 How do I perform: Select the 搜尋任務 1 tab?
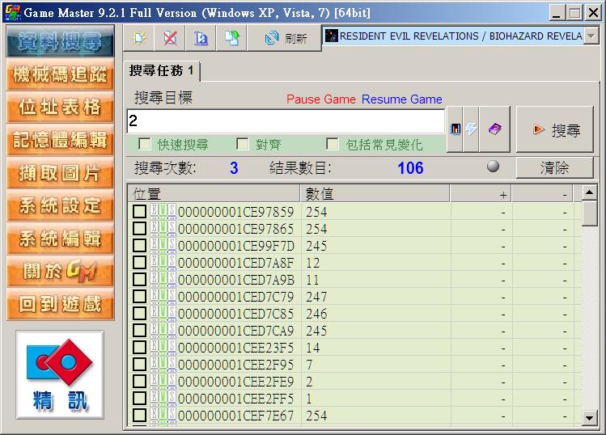(162, 71)
